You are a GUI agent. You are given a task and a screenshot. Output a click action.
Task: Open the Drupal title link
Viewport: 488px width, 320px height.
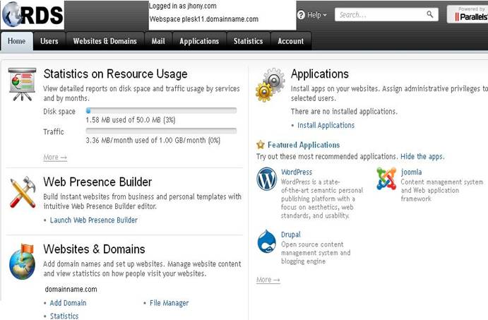tap(291, 235)
